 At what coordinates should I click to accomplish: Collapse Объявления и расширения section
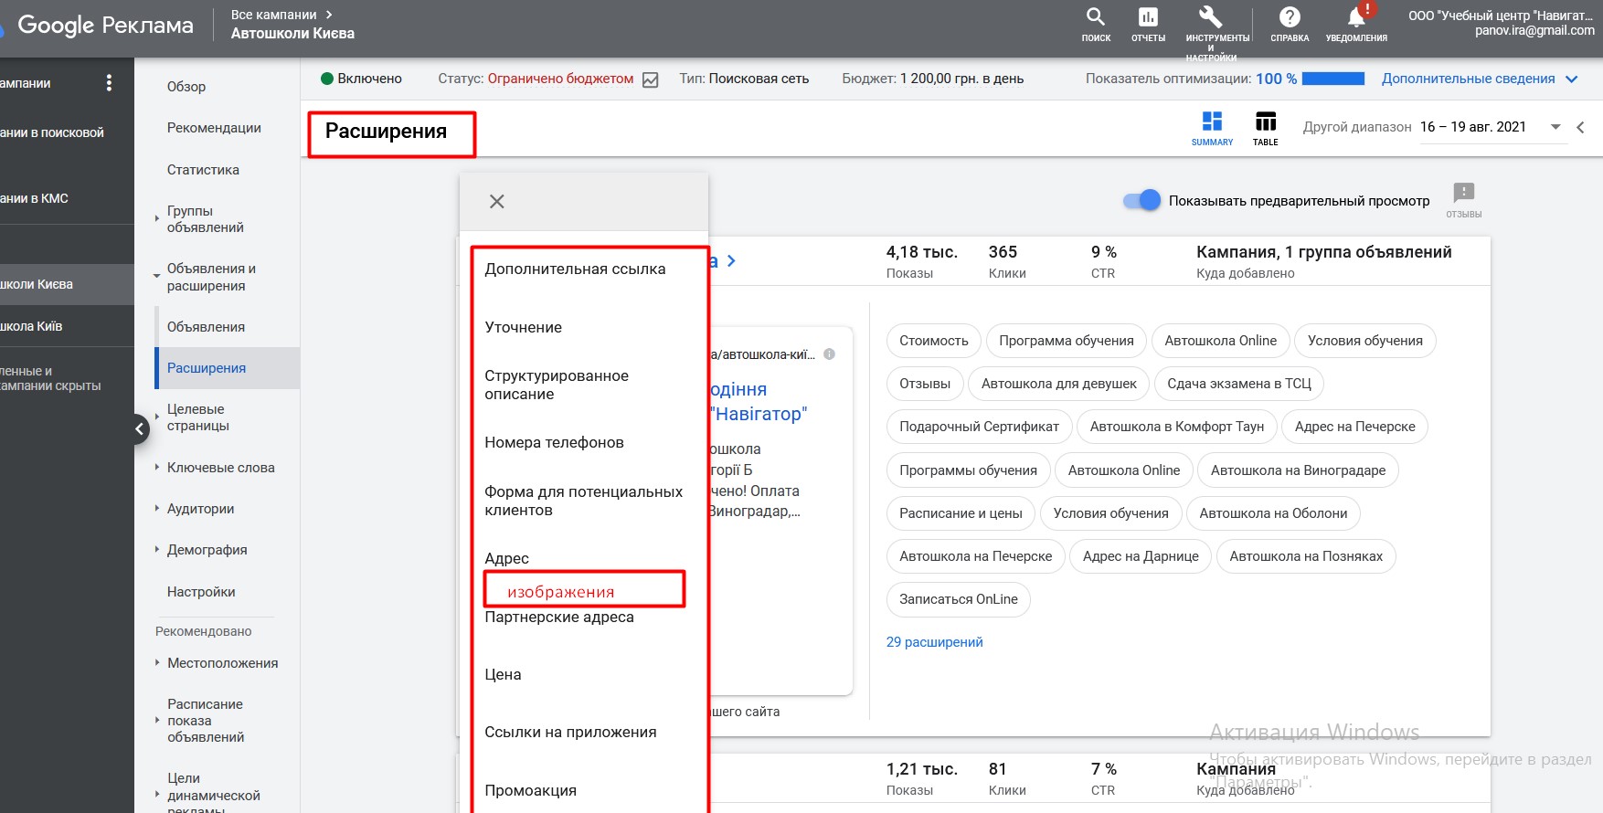pyautogui.click(x=156, y=277)
